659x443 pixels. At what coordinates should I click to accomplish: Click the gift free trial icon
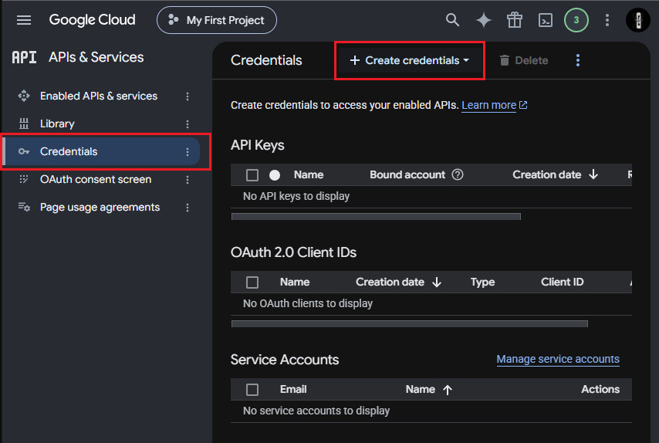pos(515,20)
